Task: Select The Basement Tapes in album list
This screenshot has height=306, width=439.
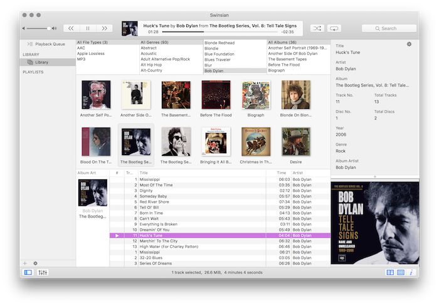Action: click(x=299, y=59)
